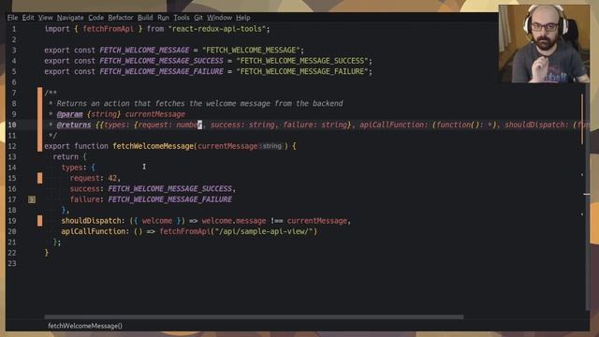Click the "types" key on line 14
This screenshot has width=599, height=337.
[72, 168]
